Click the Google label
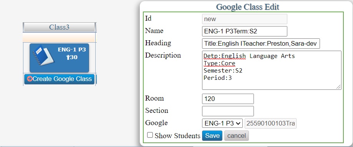The width and height of the screenshot is (353, 147). tap(156, 123)
